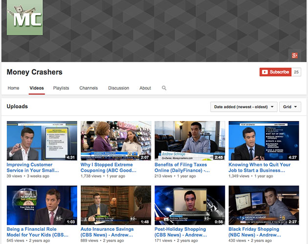Play the Post-Holiday Shopping video thumbnail
Screen dimensions: 308x244
coord(190,205)
